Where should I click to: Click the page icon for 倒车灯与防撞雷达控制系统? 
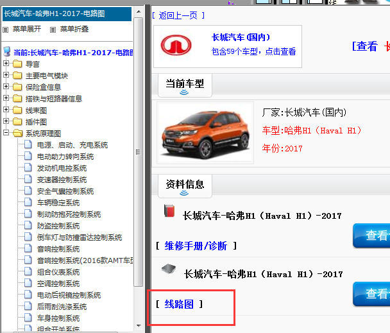(x=28, y=237)
